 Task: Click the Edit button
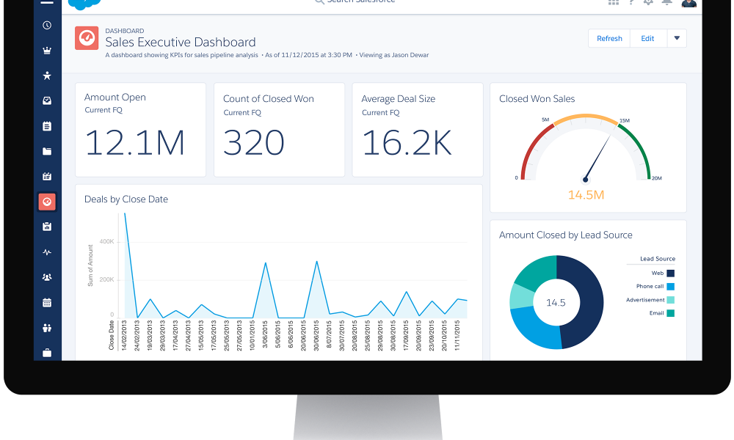click(x=647, y=39)
